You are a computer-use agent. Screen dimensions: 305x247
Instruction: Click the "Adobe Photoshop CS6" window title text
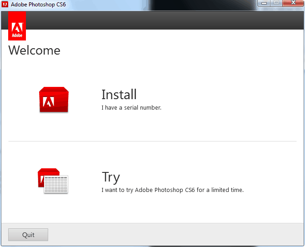click(x=39, y=4)
